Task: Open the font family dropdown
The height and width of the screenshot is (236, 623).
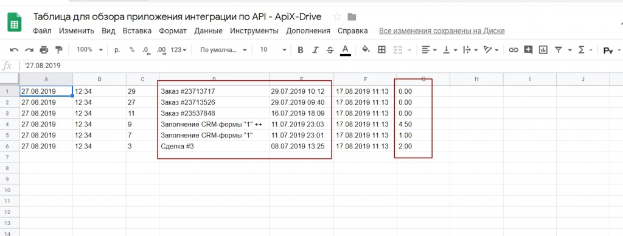Action: tap(223, 50)
